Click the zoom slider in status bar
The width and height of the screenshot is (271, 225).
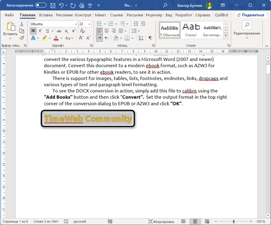[x=234, y=221]
